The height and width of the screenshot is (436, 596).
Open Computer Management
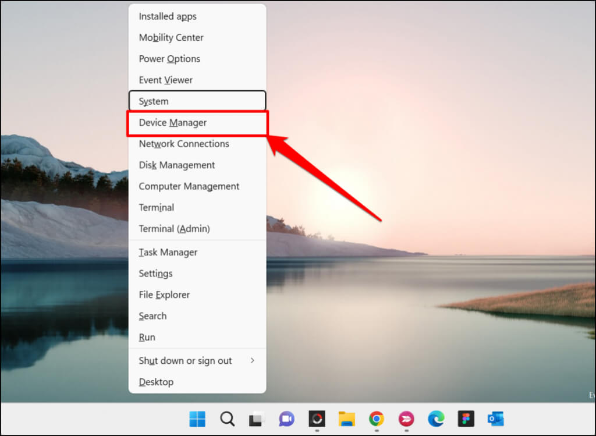[189, 186]
